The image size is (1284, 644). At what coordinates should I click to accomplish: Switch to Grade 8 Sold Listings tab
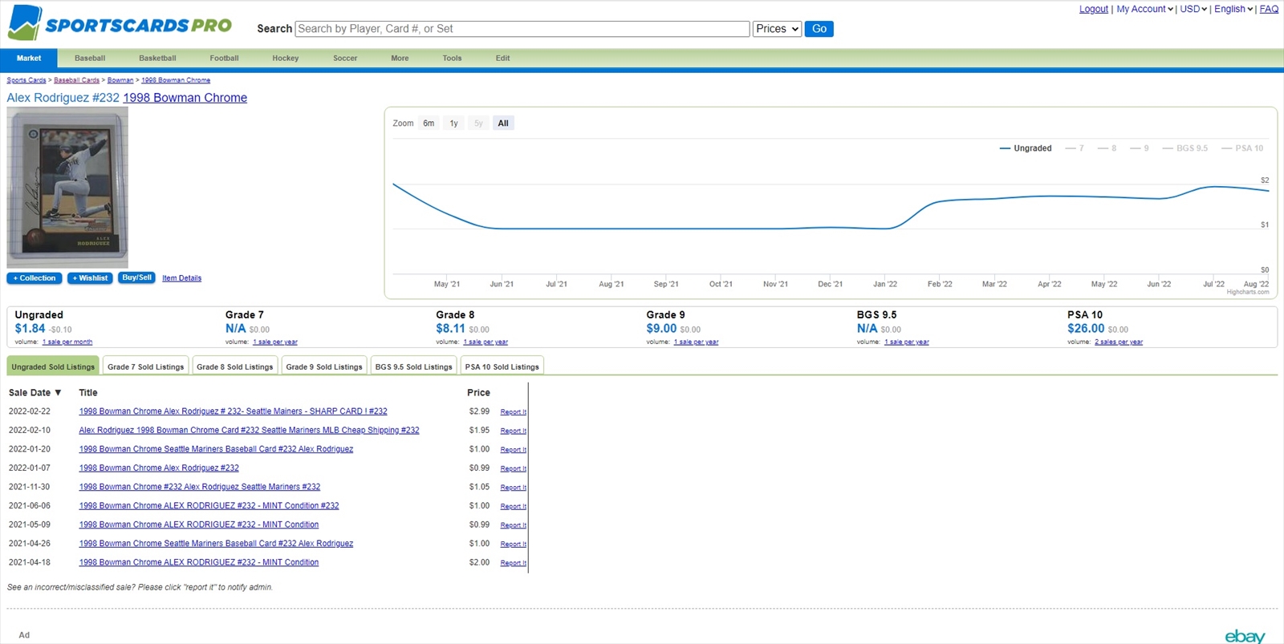tap(235, 366)
